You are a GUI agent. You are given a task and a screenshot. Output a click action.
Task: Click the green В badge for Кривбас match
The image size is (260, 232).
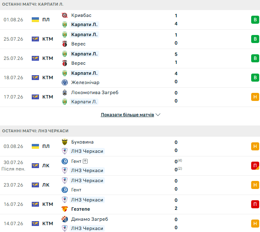(x=255, y=20)
